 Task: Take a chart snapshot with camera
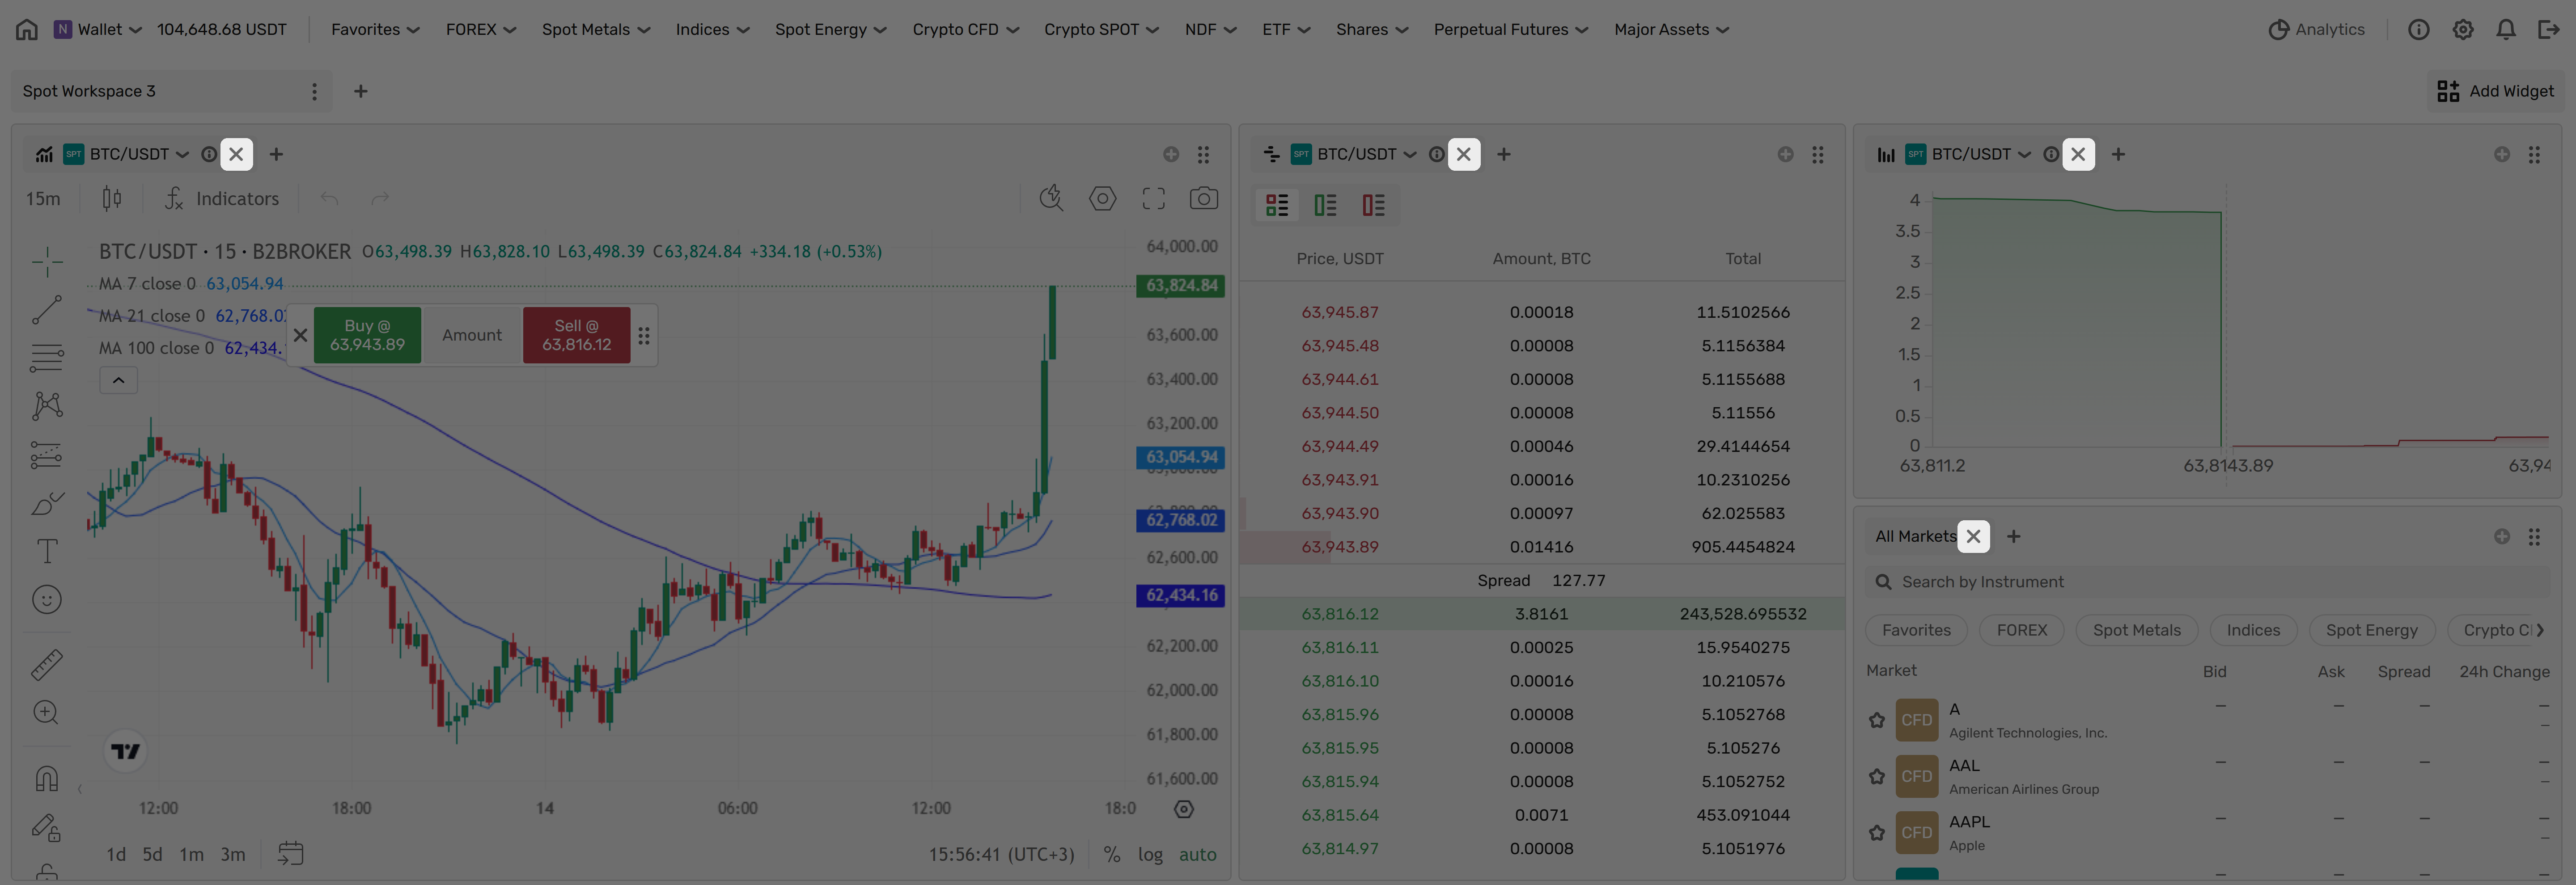1203,199
